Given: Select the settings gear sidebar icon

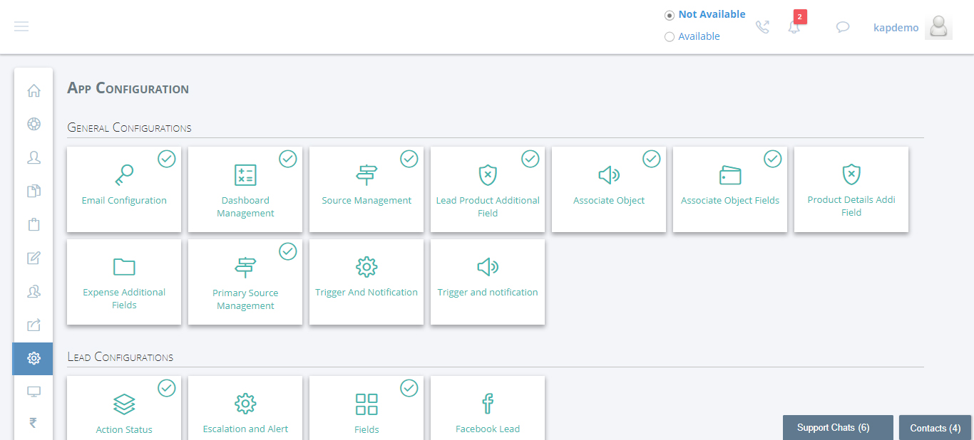Looking at the screenshot, I should coord(33,358).
